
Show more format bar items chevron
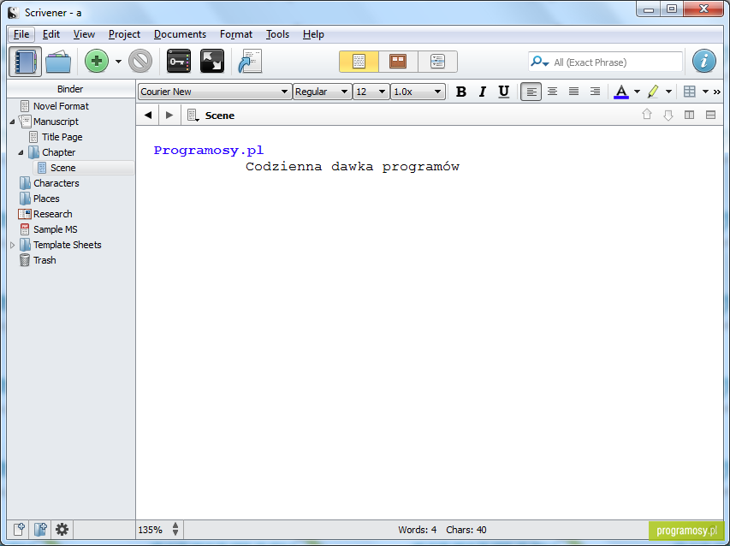click(x=717, y=92)
